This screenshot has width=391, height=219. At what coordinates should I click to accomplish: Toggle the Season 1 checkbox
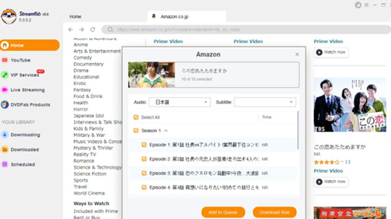point(136,130)
